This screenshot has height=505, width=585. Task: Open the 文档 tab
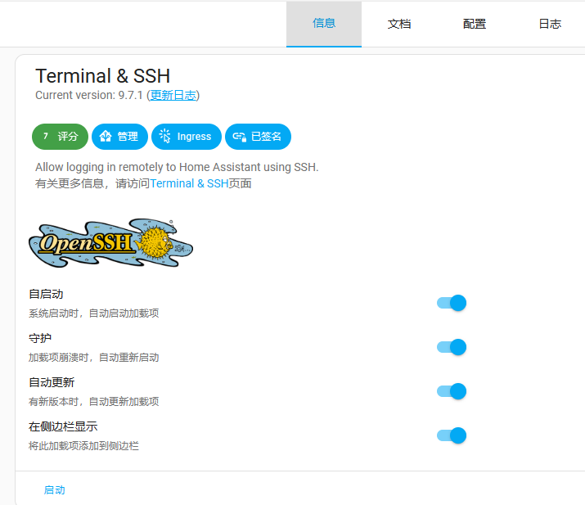click(399, 24)
